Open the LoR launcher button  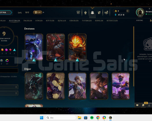[38, 12]
